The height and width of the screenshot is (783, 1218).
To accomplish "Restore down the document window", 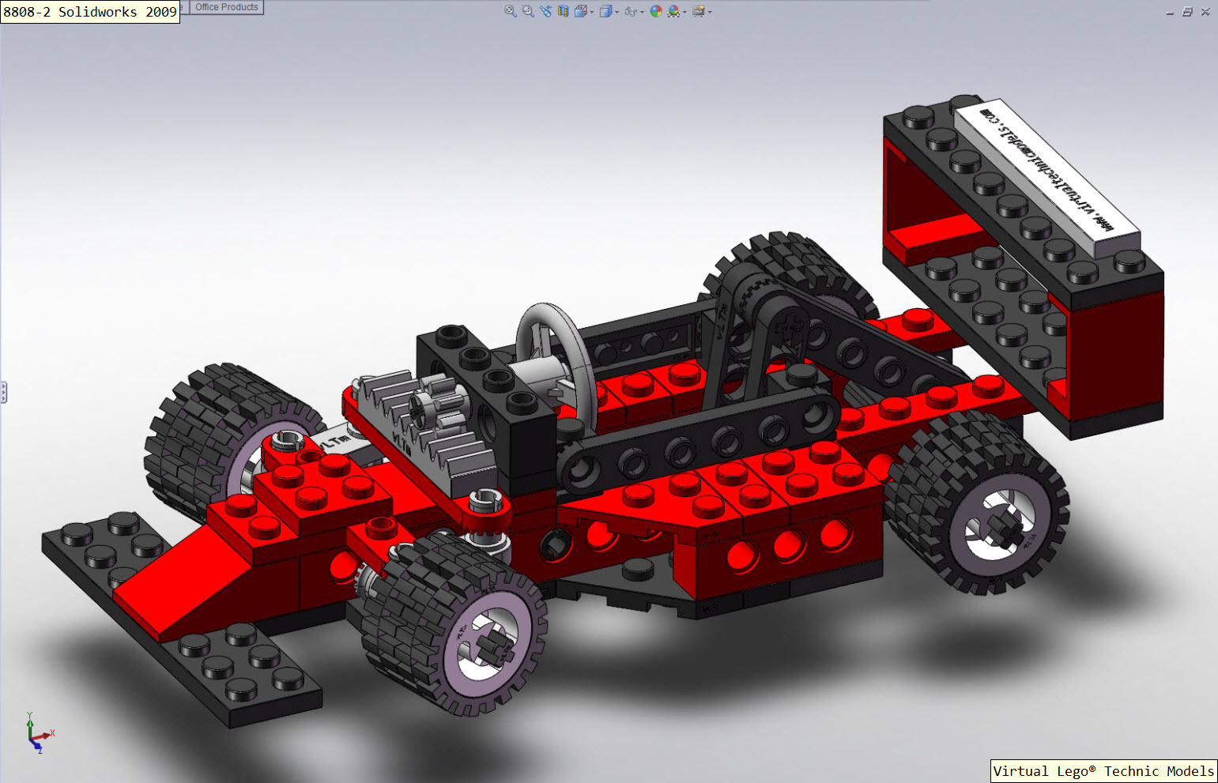I will coord(1187,12).
